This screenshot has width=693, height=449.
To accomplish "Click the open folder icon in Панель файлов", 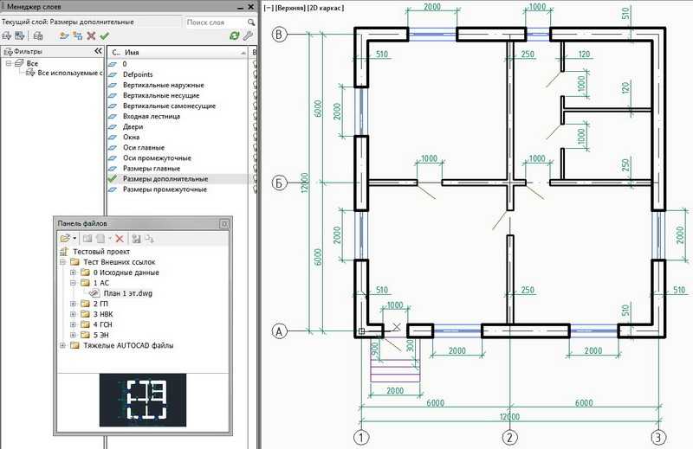I will click(65, 239).
